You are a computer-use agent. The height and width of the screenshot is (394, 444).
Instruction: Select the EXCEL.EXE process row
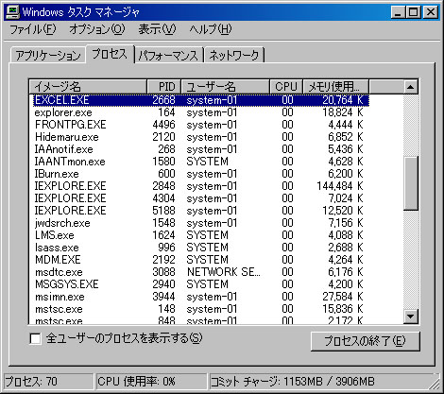pos(201,100)
